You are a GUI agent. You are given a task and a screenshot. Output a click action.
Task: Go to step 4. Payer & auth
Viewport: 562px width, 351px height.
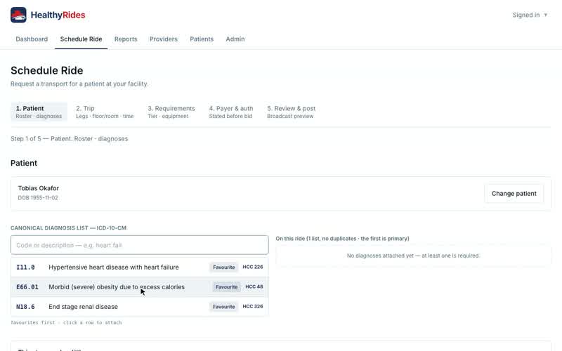[231, 112]
